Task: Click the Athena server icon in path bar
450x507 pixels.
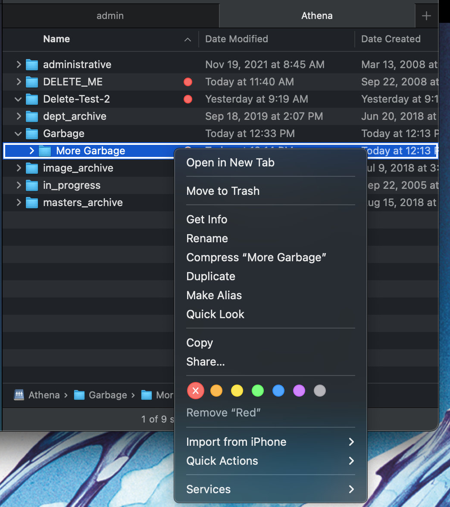Action: [x=19, y=395]
